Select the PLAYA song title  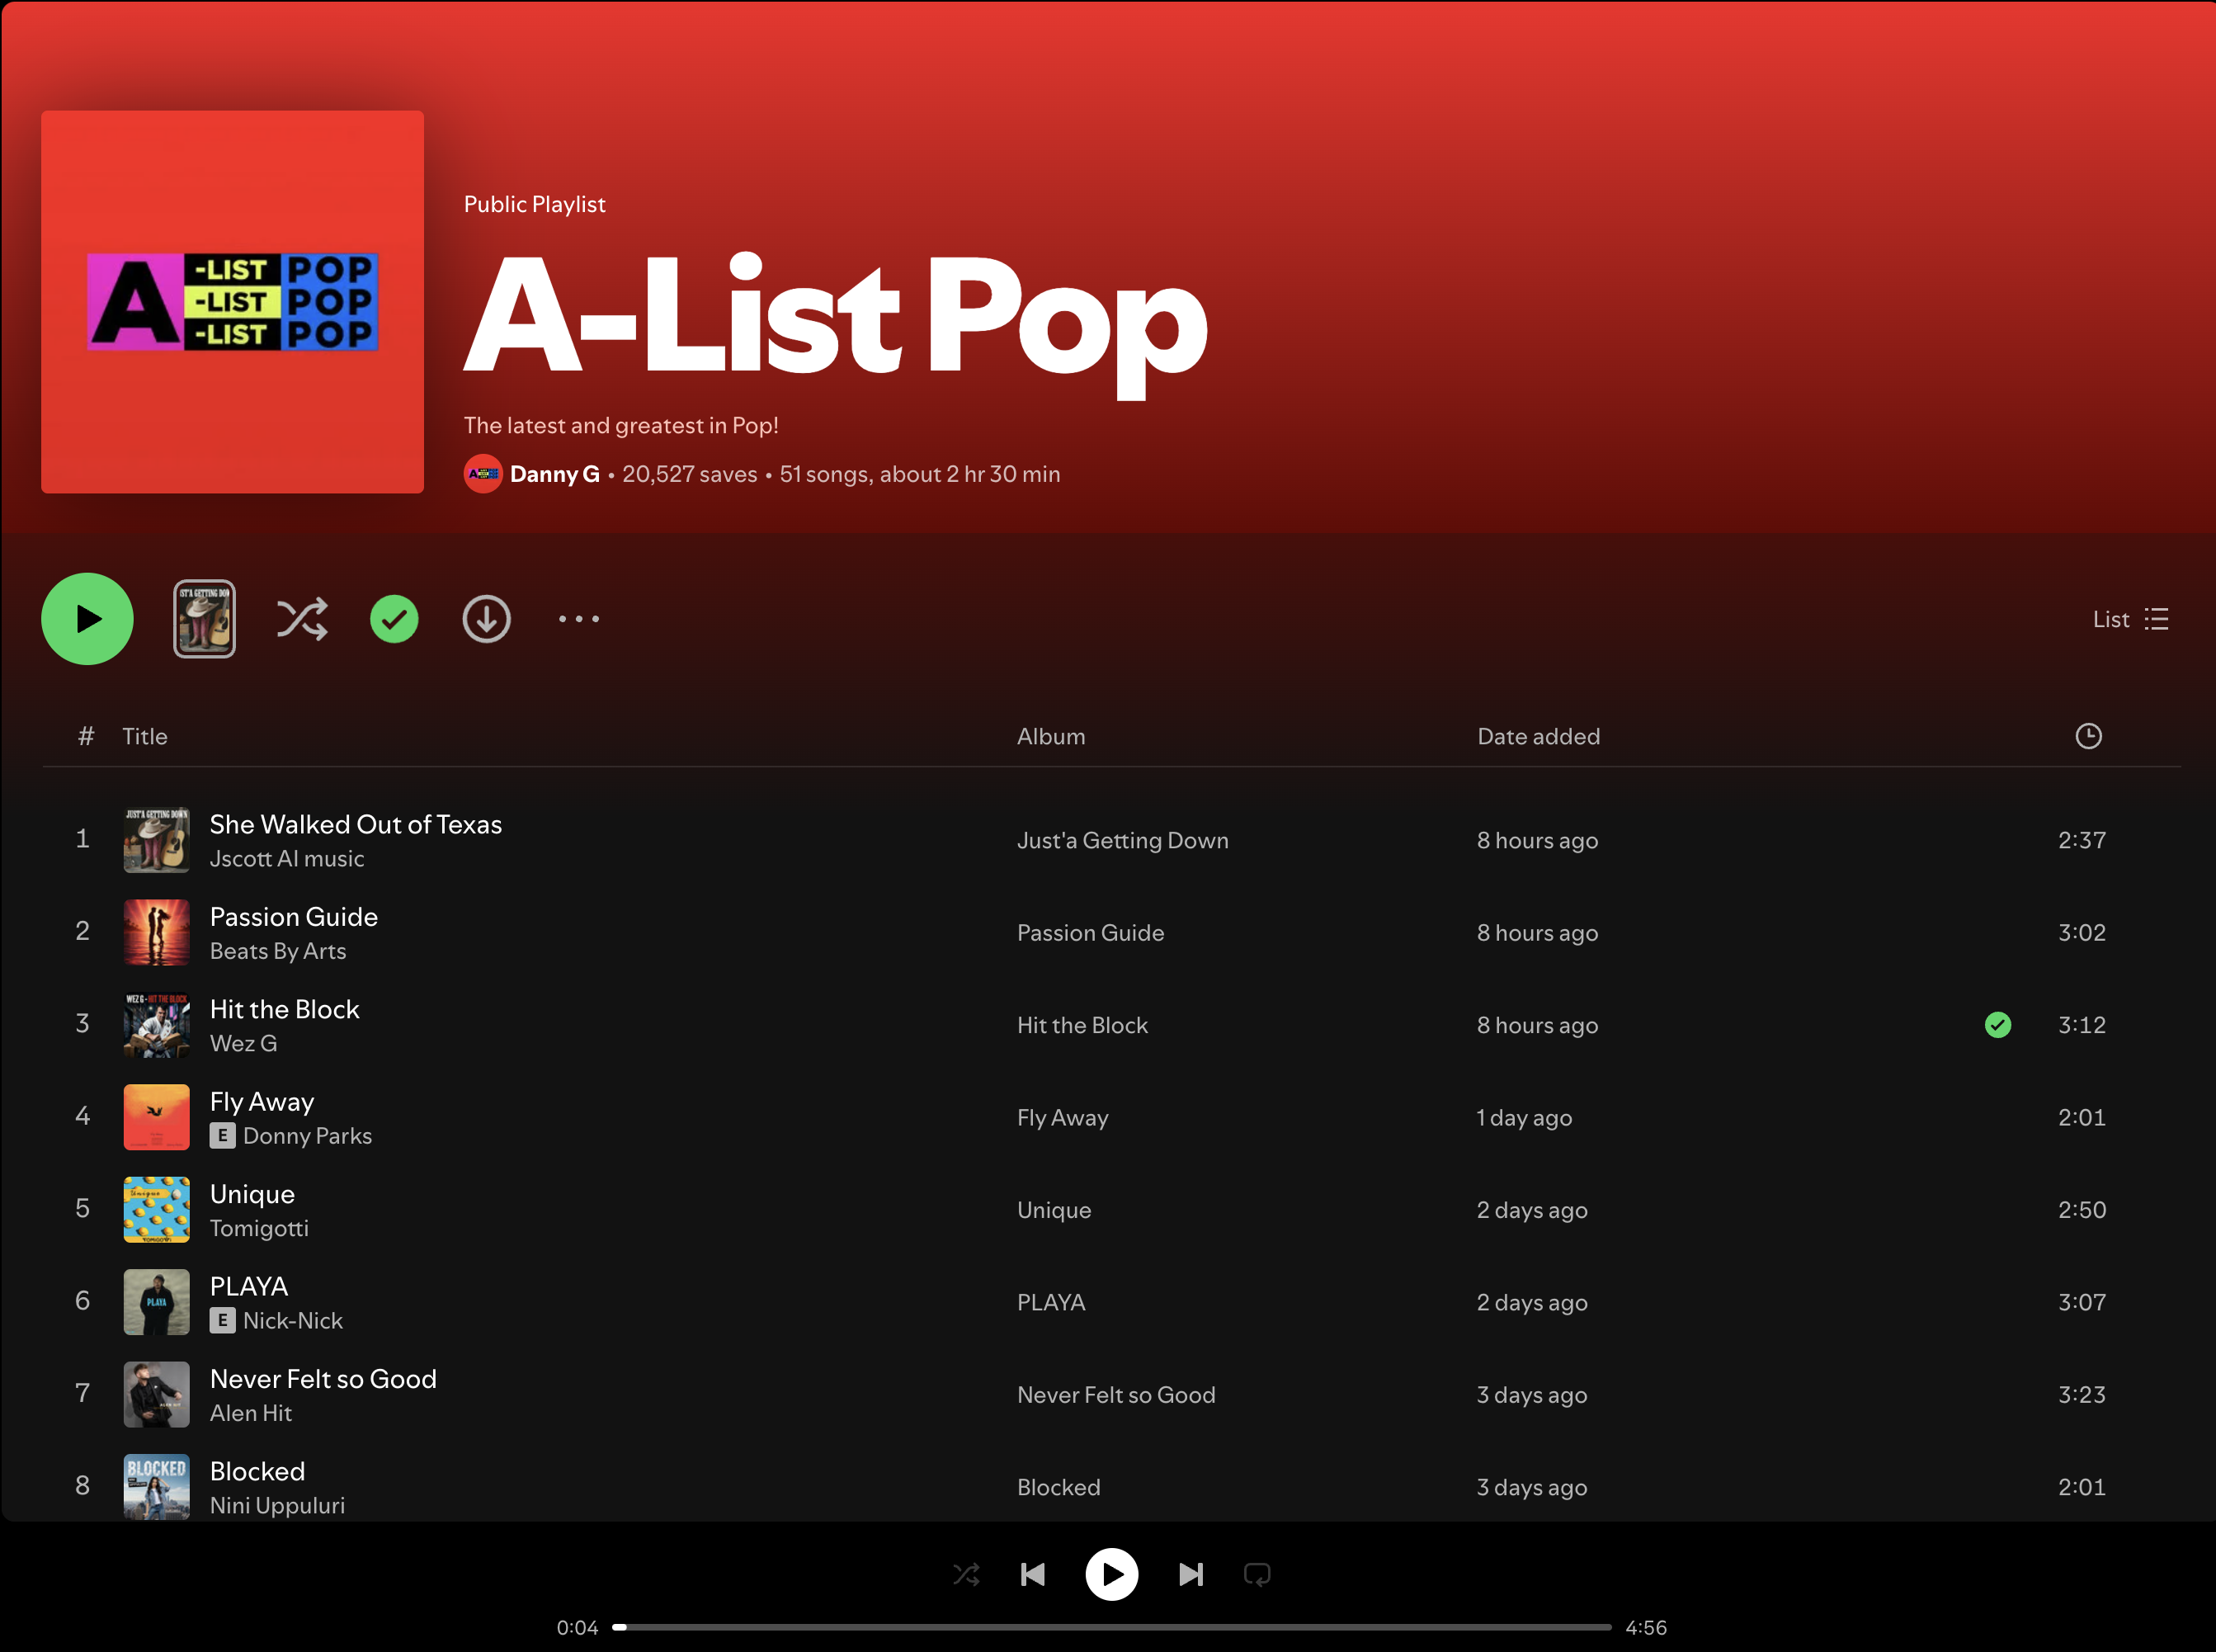(249, 1286)
